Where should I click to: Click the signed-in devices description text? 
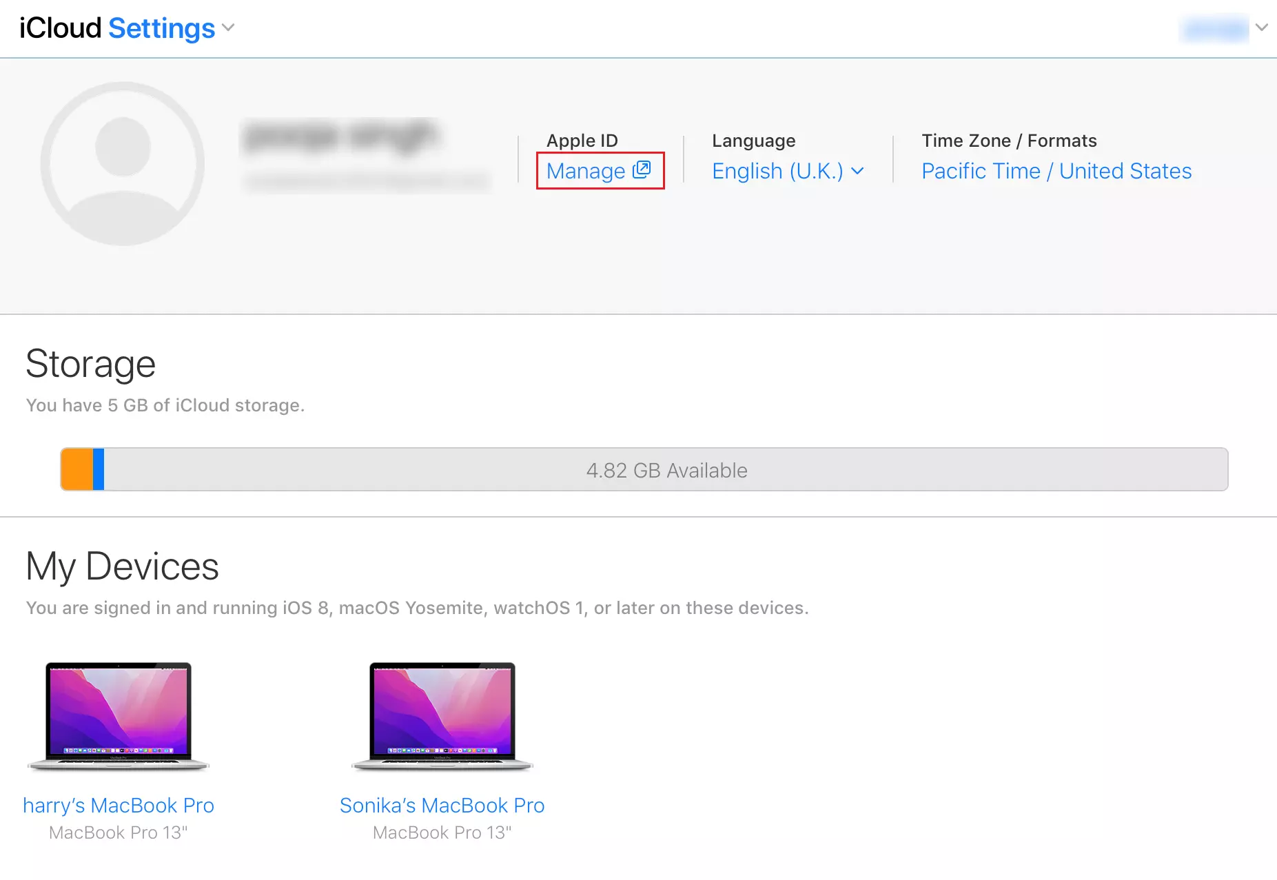[x=418, y=608]
